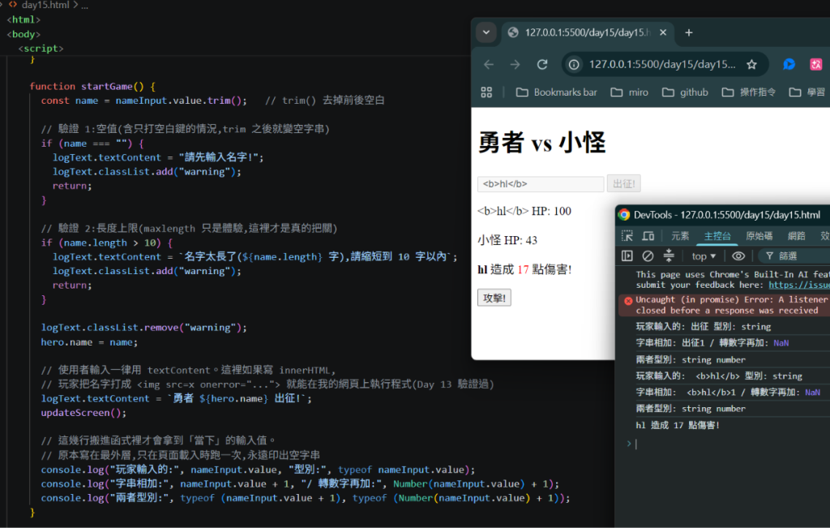The width and height of the screenshot is (830, 528).
Task: Switch to the 原始碼 tab in DevTools
Action: pos(759,236)
